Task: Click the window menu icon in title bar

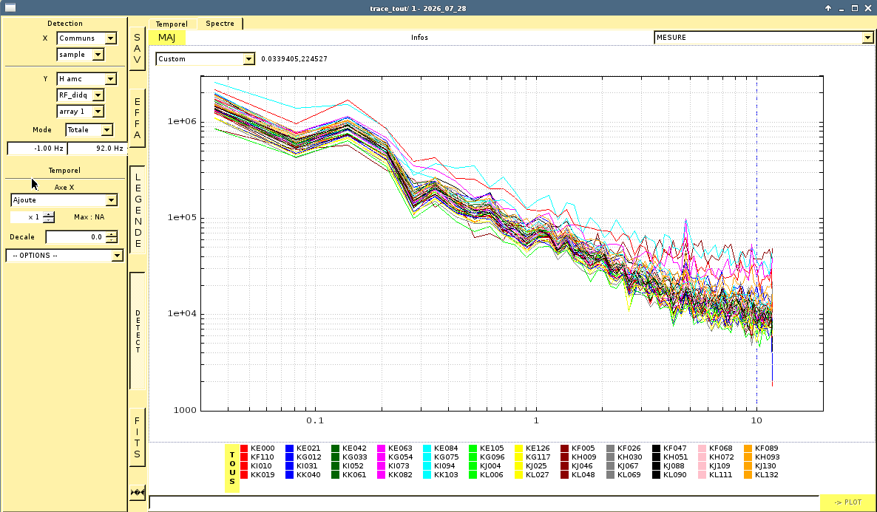Action: tap(10, 8)
